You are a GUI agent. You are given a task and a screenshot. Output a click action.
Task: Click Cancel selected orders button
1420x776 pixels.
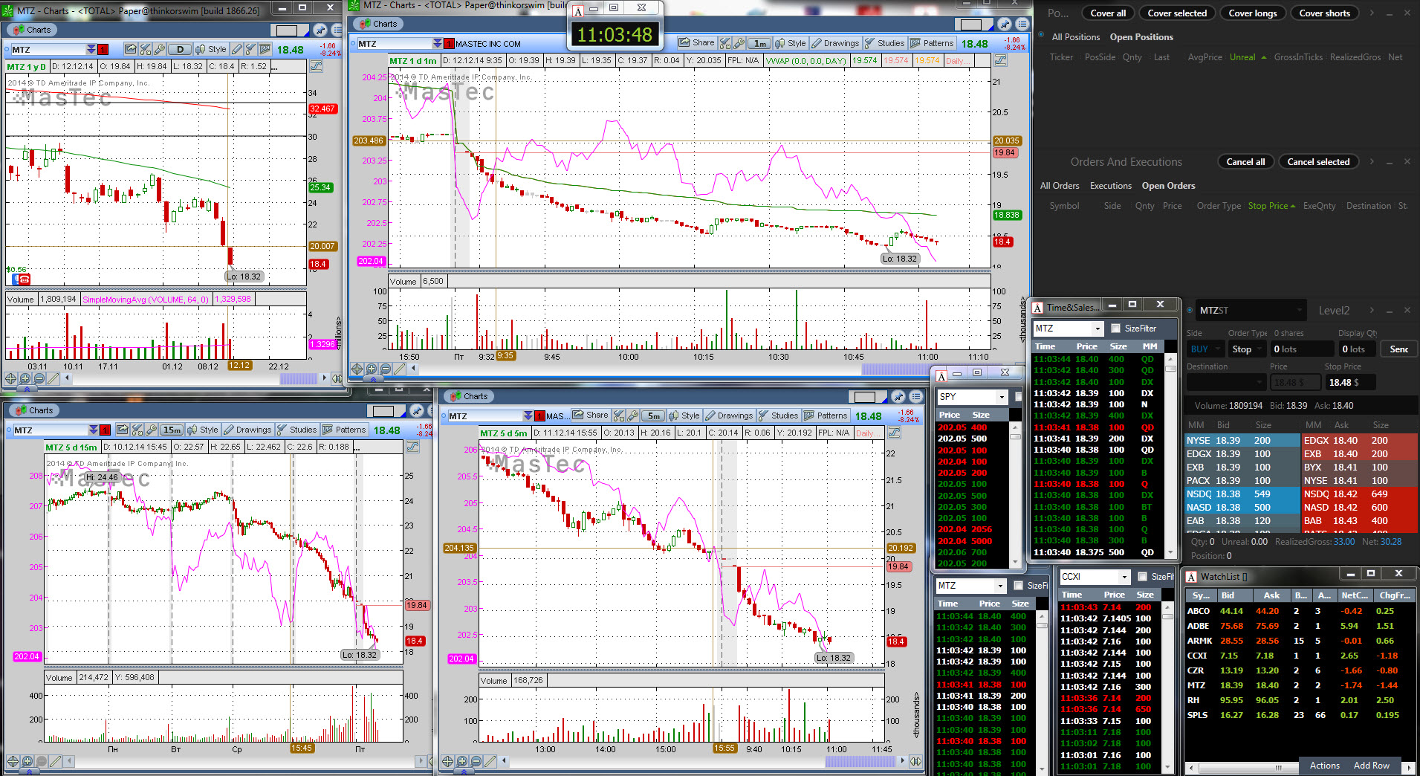click(x=1318, y=162)
